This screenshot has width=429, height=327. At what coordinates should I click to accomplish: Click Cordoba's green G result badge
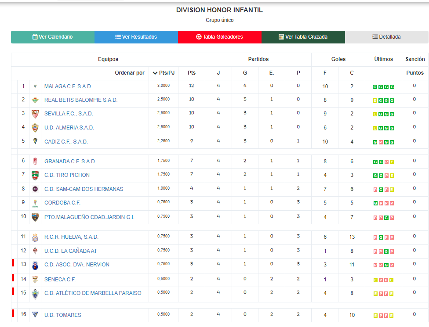(x=375, y=203)
